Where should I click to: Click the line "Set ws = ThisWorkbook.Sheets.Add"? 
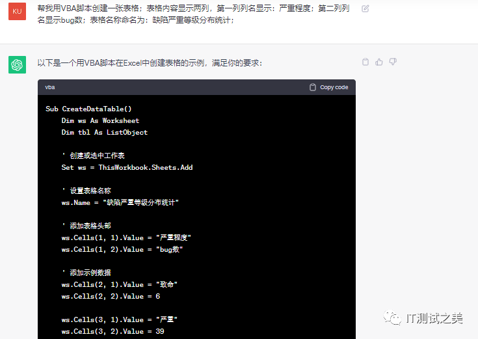tap(127, 167)
